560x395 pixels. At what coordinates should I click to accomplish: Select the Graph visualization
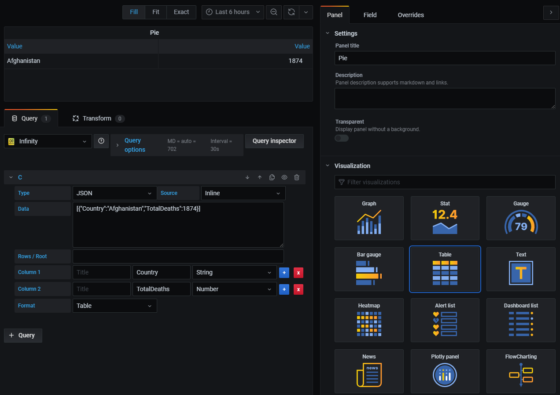click(x=369, y=218)
